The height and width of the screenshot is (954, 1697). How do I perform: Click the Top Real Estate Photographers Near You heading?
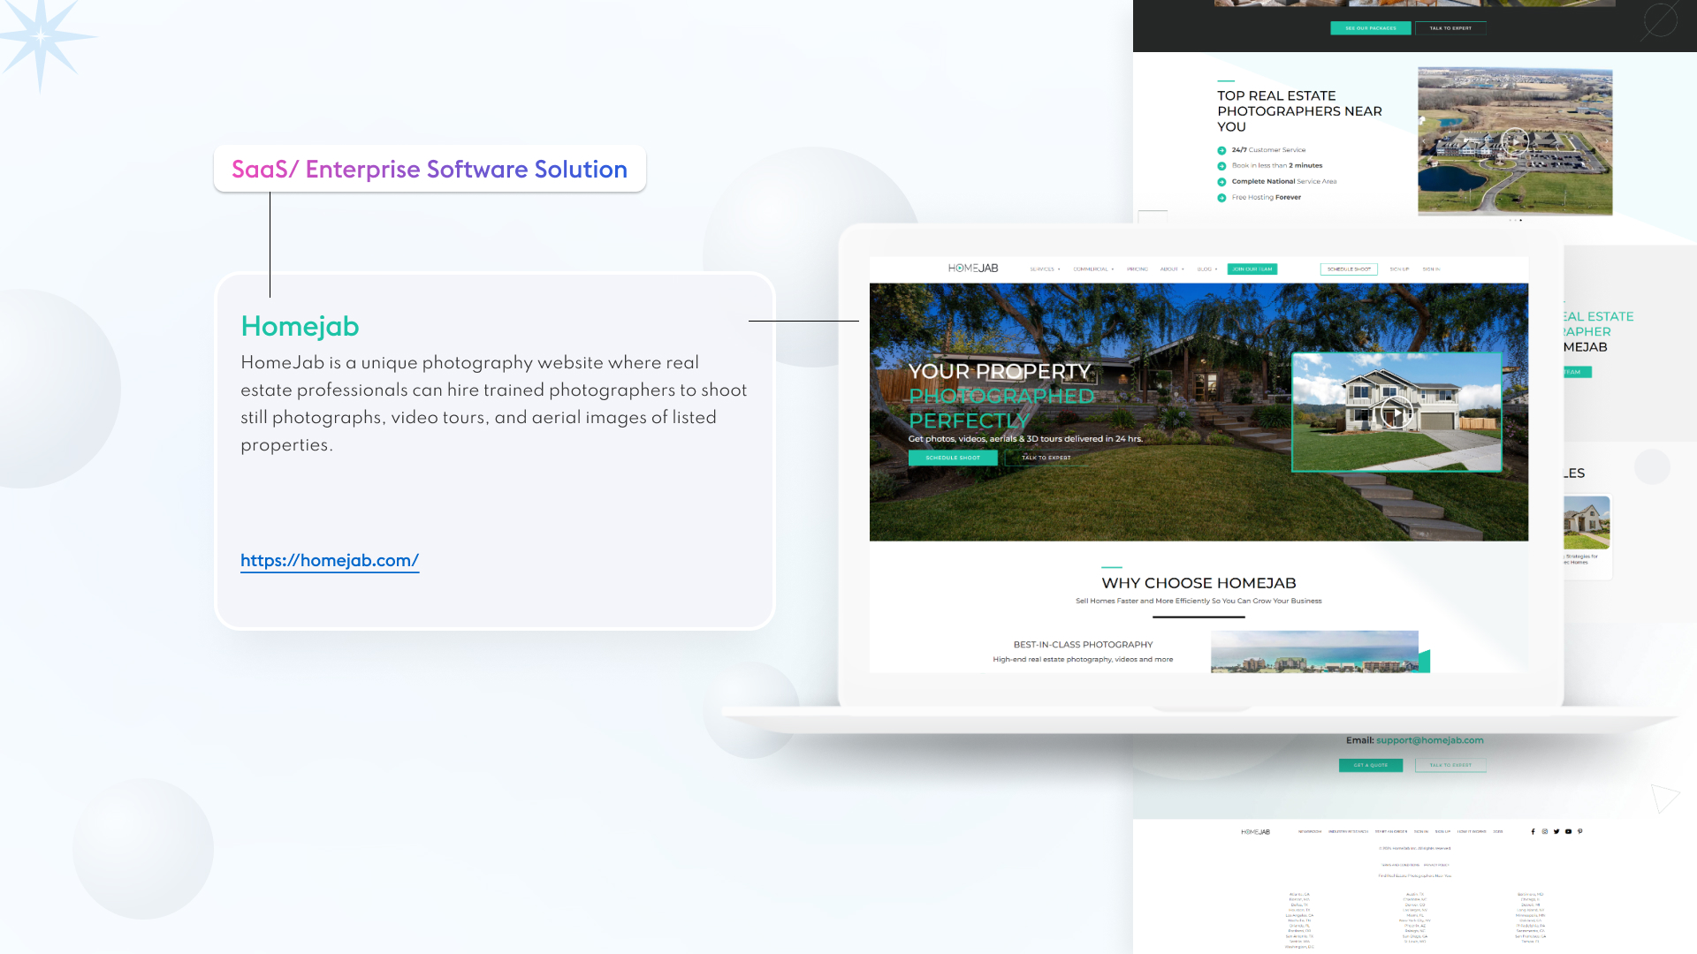[x=1299, y=111]
